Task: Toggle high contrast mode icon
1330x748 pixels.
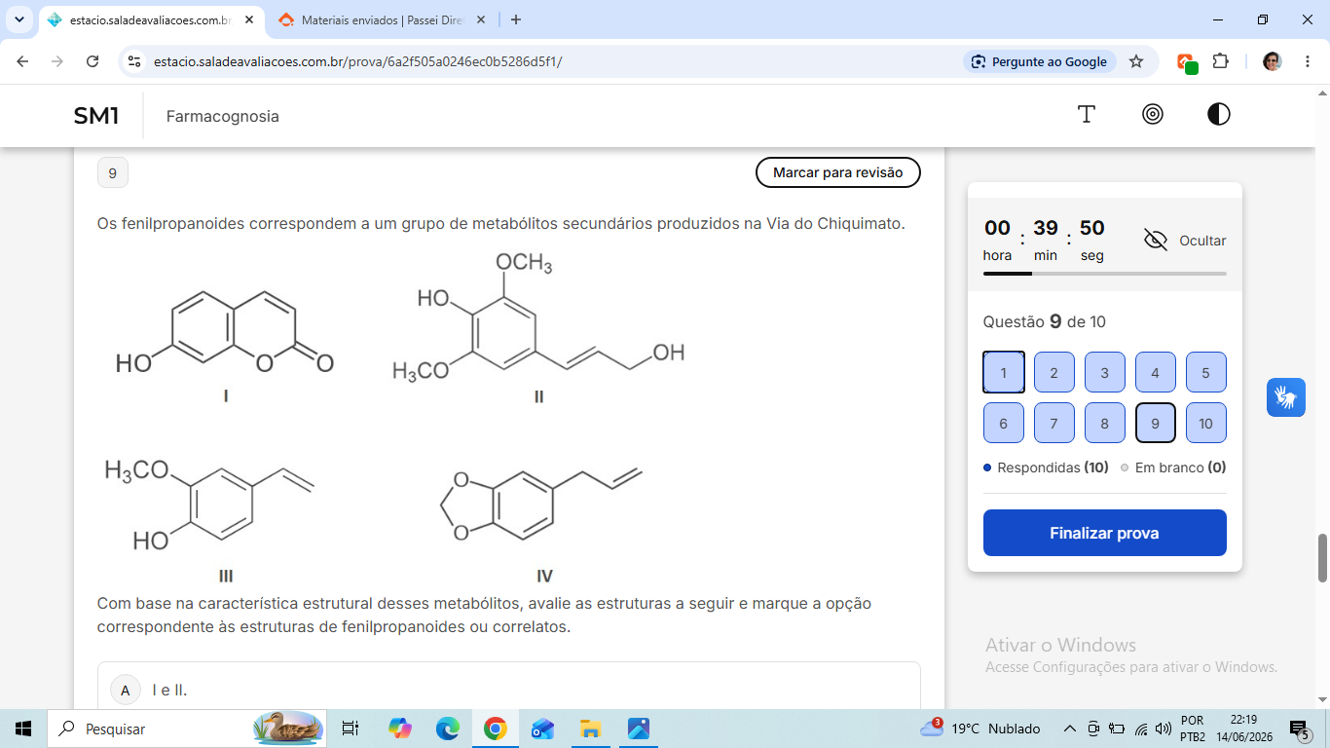Action: 1219,115
